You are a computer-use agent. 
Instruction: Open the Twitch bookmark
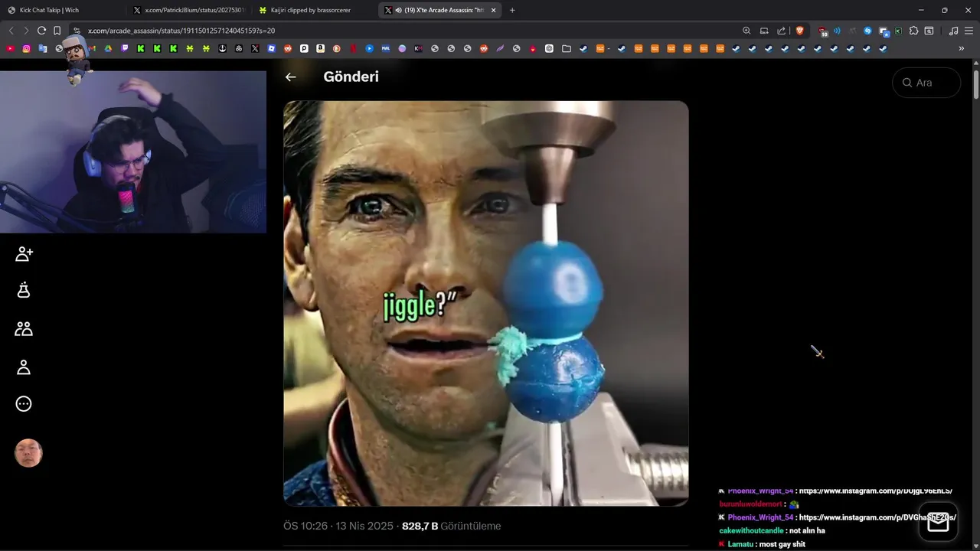click(125, 48)
